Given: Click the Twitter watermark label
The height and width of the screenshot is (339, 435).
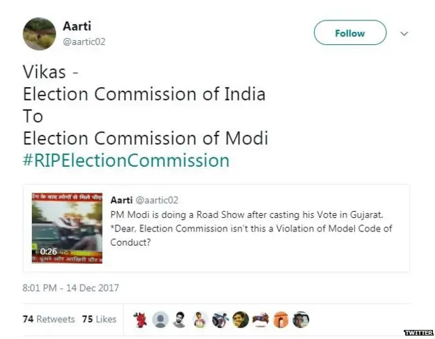Looking at the screenshot, I should point(418,332).
